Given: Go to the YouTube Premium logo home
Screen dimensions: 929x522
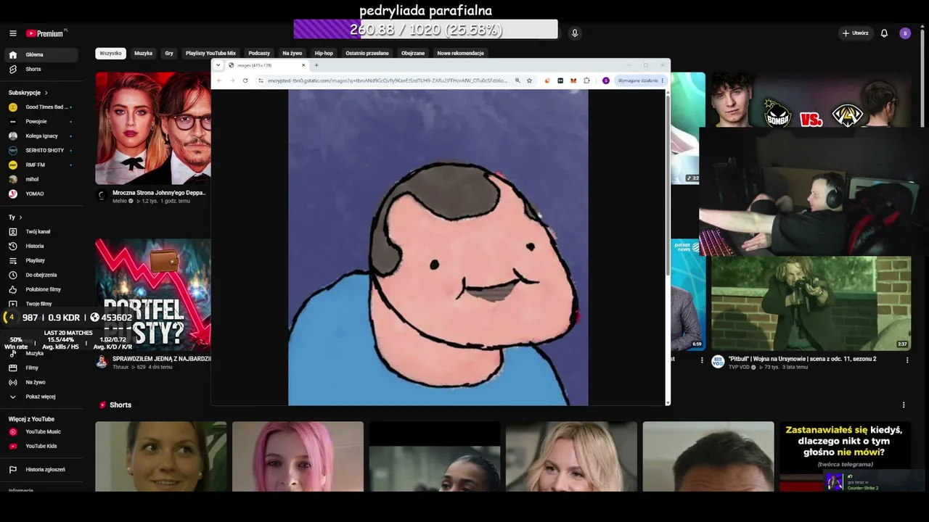Looking at the screenshot, I should 46,33.
